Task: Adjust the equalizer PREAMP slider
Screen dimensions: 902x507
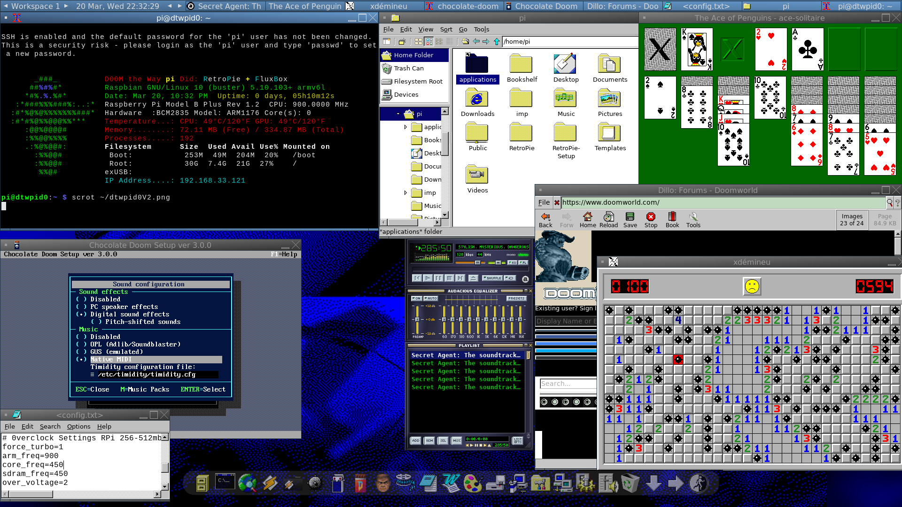Action: (417, 319)
